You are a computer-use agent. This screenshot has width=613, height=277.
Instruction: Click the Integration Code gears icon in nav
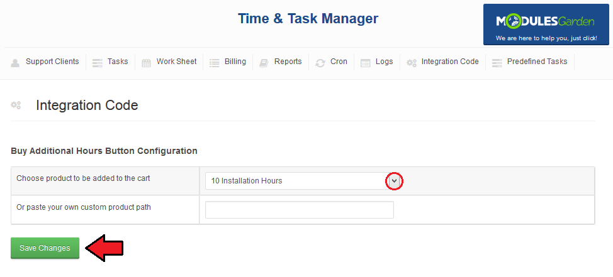pyautogui.click(x=411, y=63)
